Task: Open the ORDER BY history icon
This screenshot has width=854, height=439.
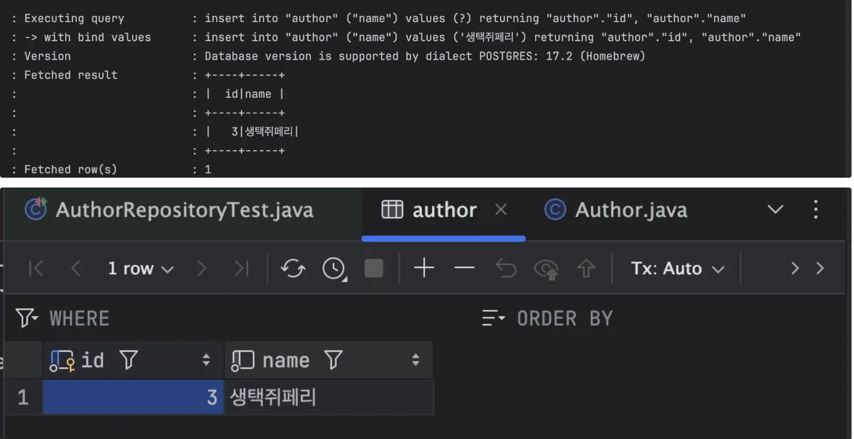Action: pyautogui.click(x=493, y=318)
